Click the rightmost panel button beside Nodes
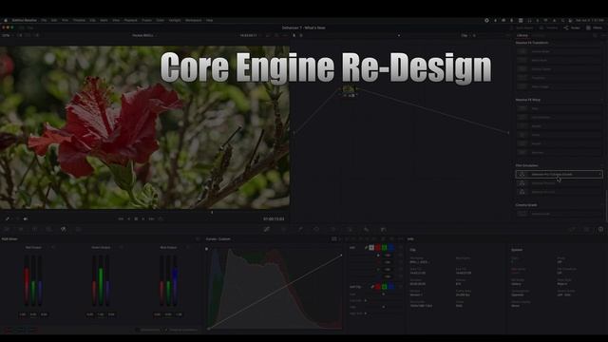The width and height of the screenshot is (608, 342). click(595, 28)
